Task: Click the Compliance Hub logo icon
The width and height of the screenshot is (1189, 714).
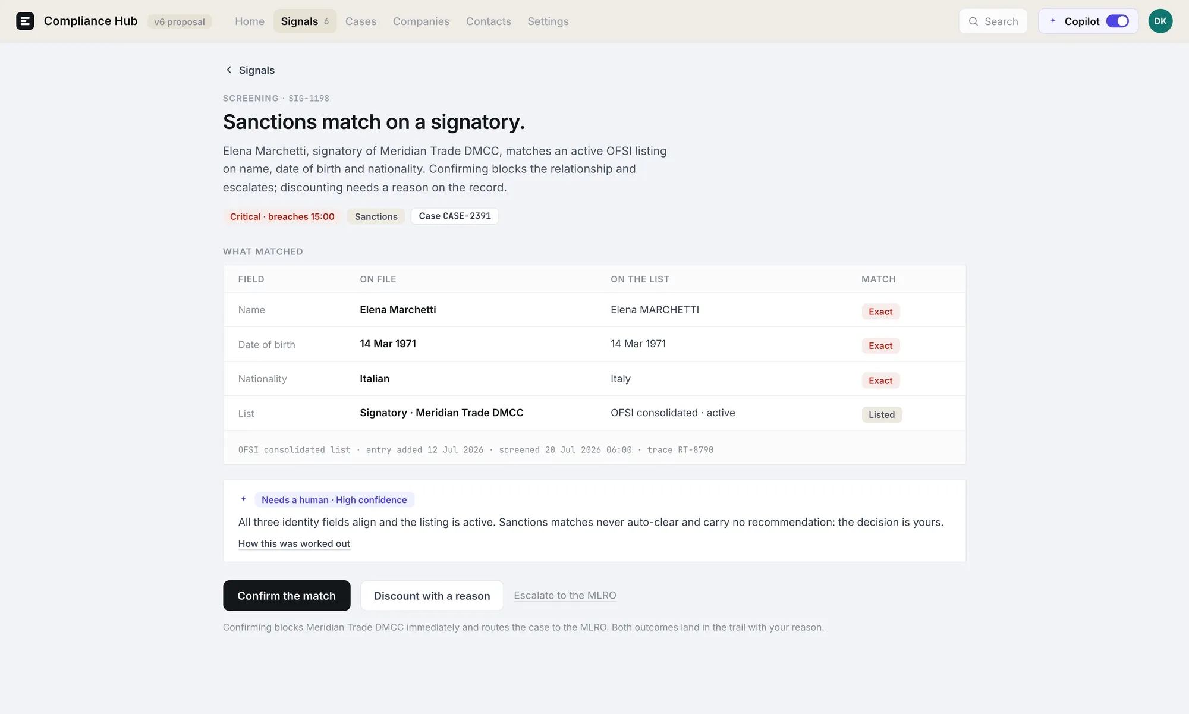Action: 25,21
